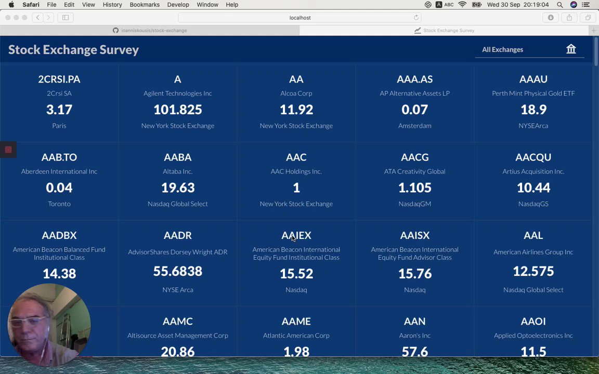Image resolution: width=599 pixels, height=374 pixels.
Task: Click the Wi-Fi status icon
Action: pos(462,5)
